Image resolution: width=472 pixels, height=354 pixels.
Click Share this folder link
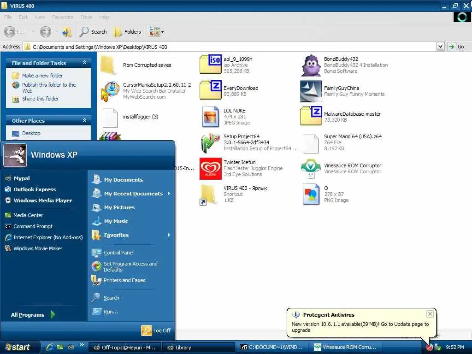point(41,99)
